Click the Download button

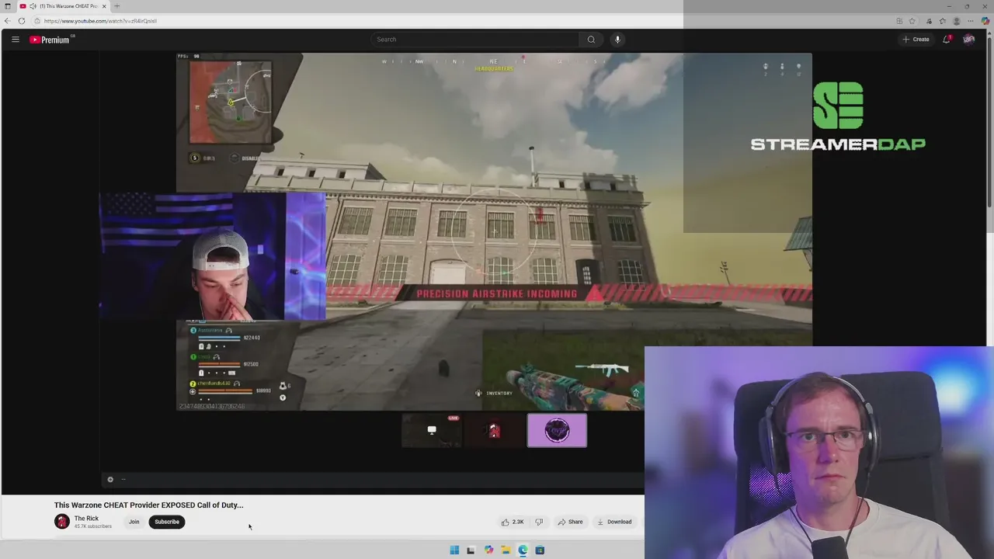[614, 522]
